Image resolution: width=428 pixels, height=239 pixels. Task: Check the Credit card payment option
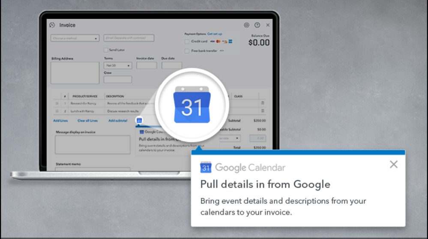pos(187,42)
